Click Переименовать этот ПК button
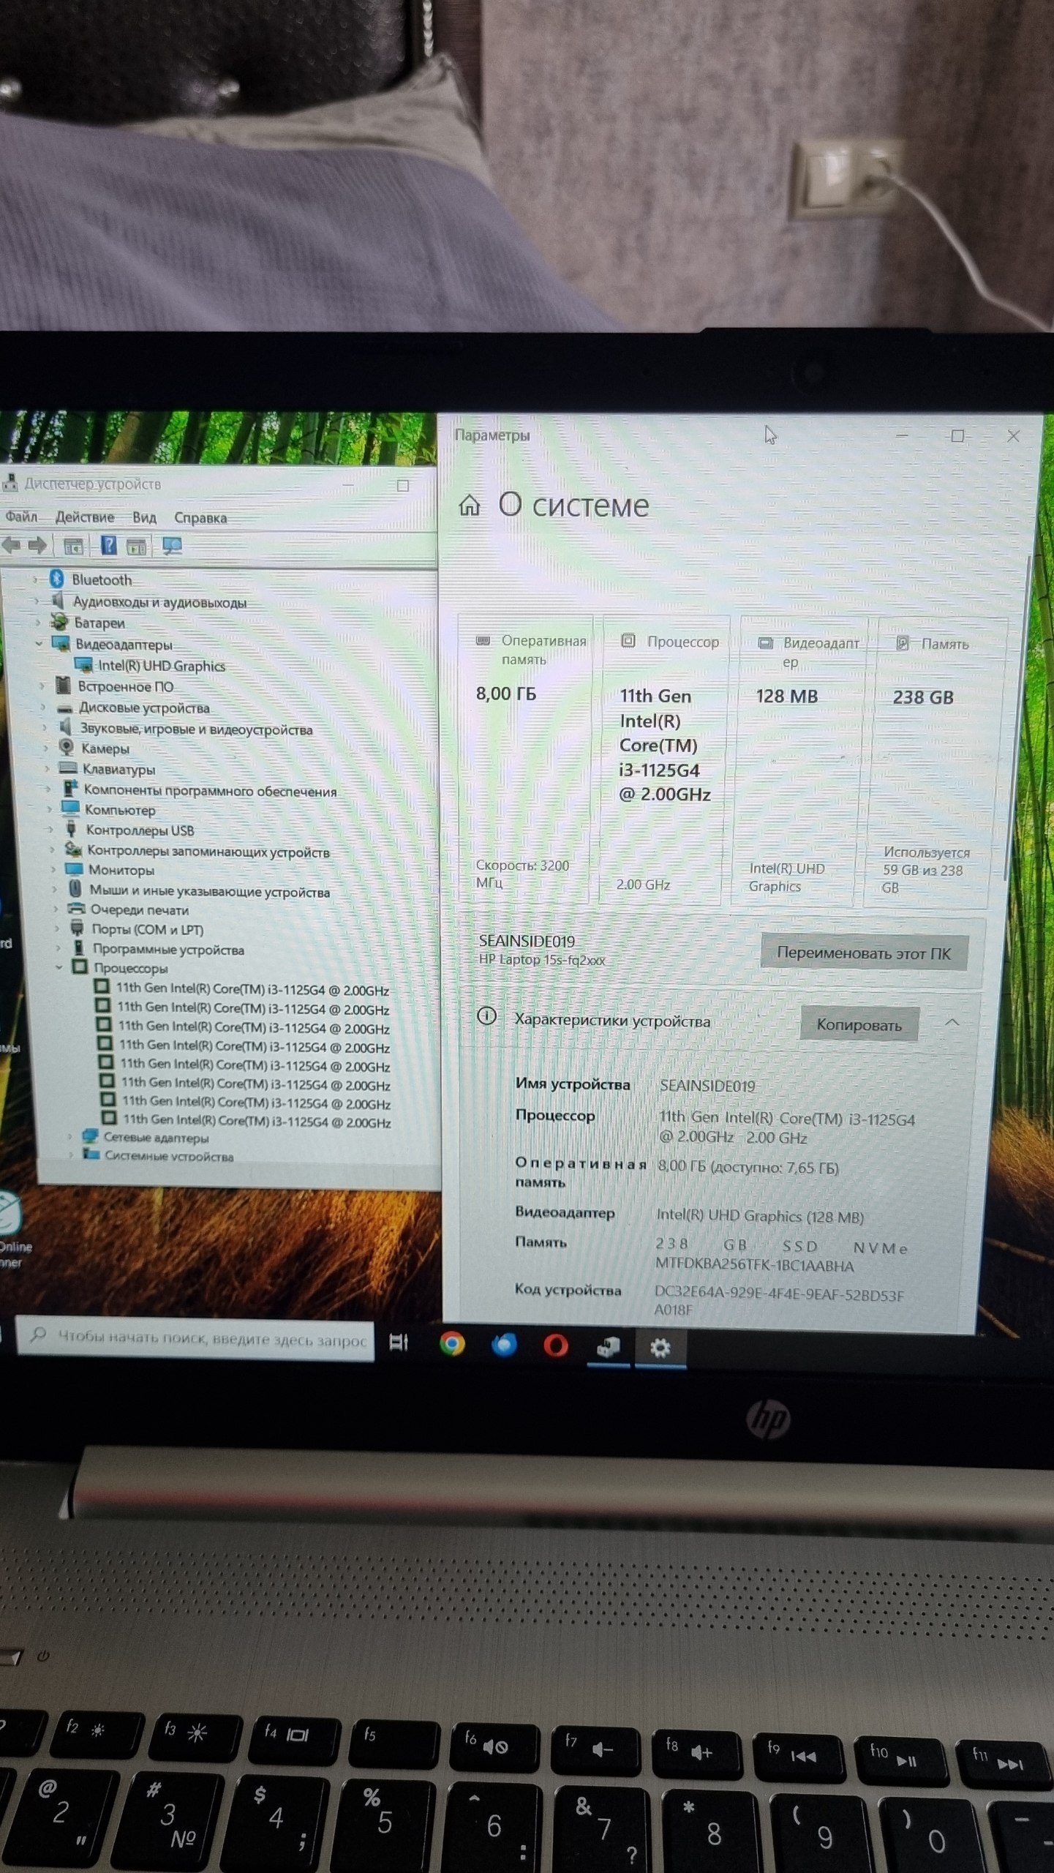This screenshot has height=1873, width=1054. (864, 953)
